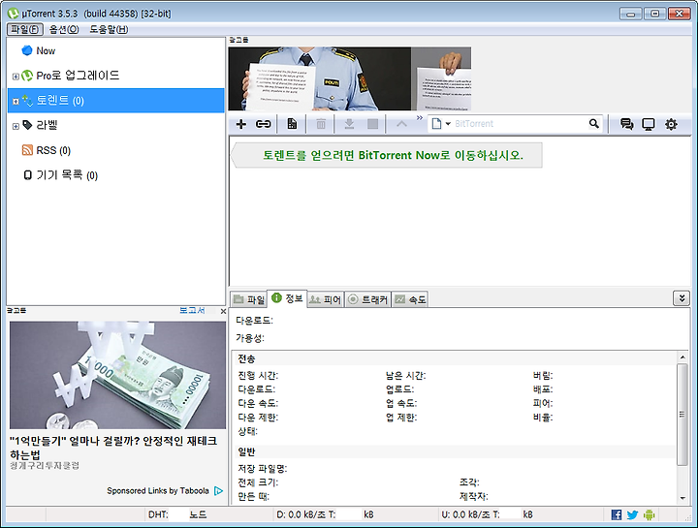
Task: Click the remote monitor icon
Action: (649, 124)
